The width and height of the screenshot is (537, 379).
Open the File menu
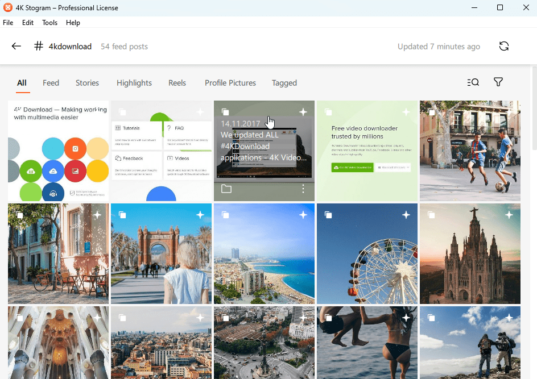pyautogui.click(x=8, y=23)
